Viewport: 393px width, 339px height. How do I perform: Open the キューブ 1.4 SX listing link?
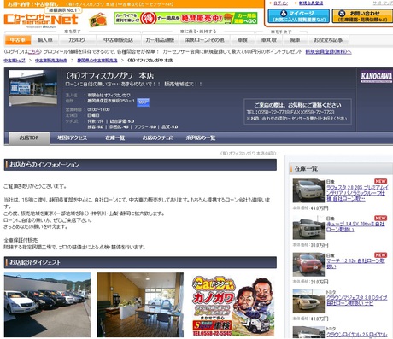[x=355, y=226]
